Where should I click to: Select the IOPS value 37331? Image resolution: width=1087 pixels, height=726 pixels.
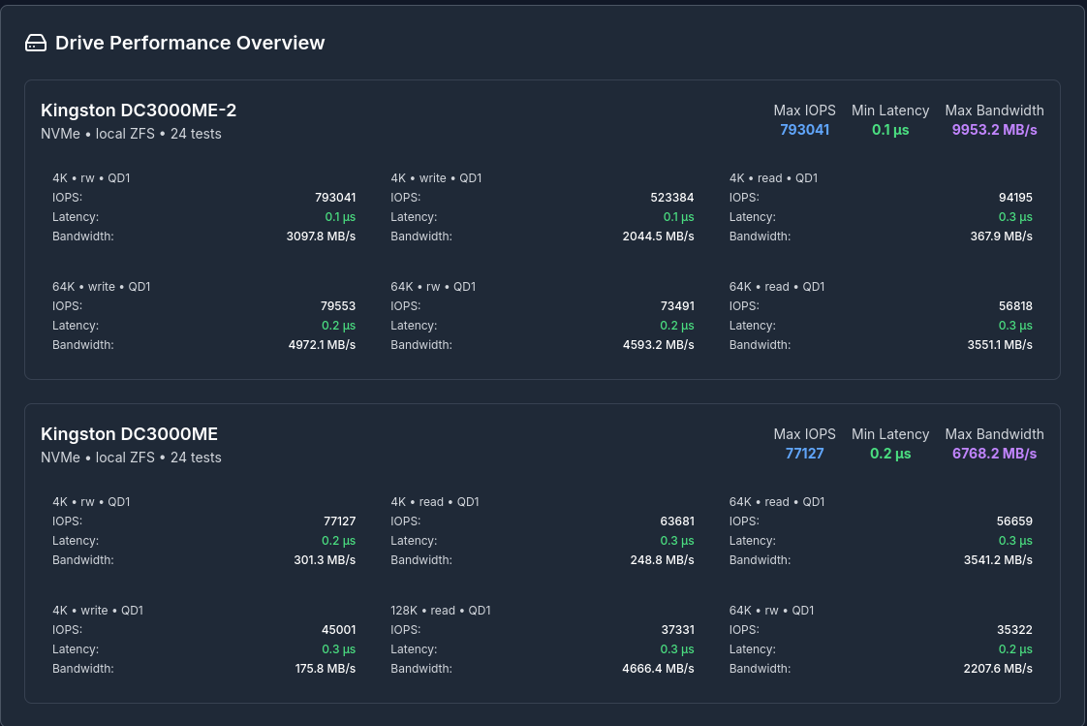click(x=677, y=630)
